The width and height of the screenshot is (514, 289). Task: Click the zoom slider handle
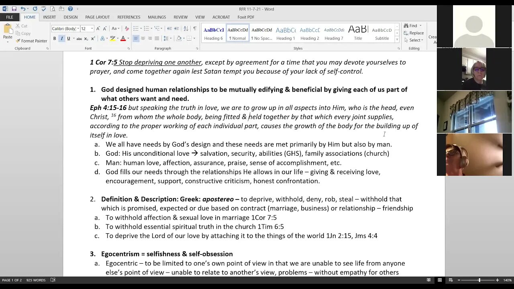[x=479, y=280]
